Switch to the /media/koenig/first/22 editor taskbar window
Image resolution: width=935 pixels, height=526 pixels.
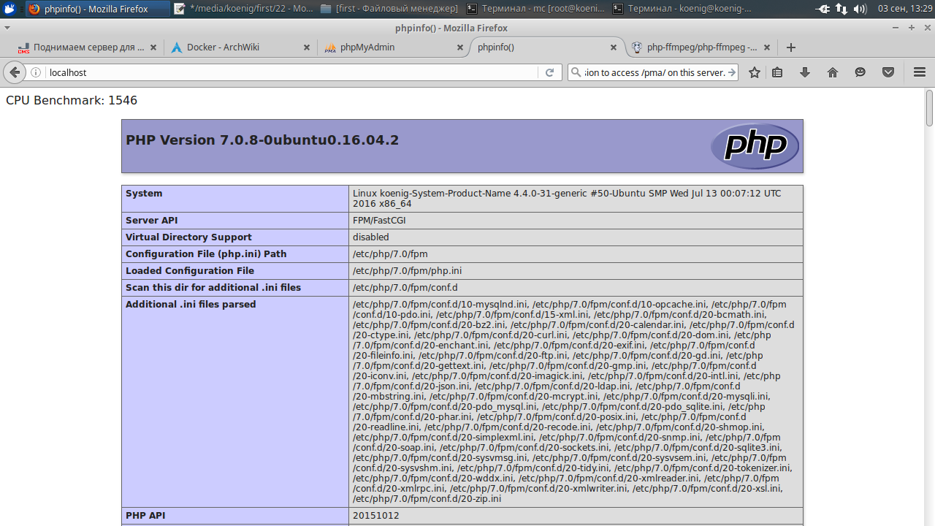click(x=244, y=9)
